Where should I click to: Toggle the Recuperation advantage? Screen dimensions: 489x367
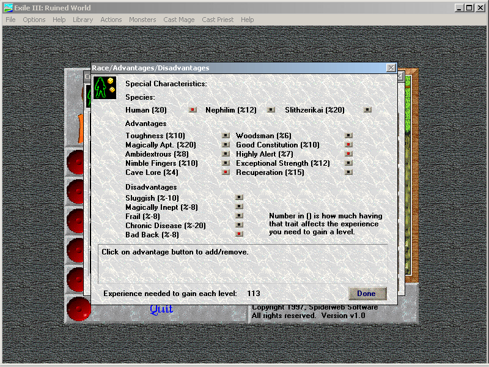pos(348,172)
